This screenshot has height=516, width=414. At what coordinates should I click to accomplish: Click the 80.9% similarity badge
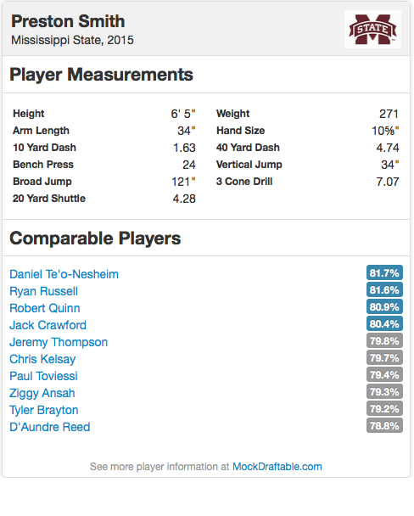coord(384,307)
